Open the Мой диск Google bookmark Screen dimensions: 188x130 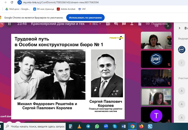(18, 9)
